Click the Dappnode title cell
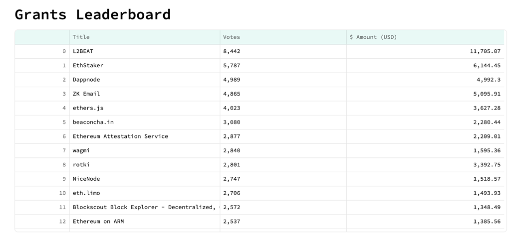This screenshot has width=511, height=239. click(x=86, y=80)
